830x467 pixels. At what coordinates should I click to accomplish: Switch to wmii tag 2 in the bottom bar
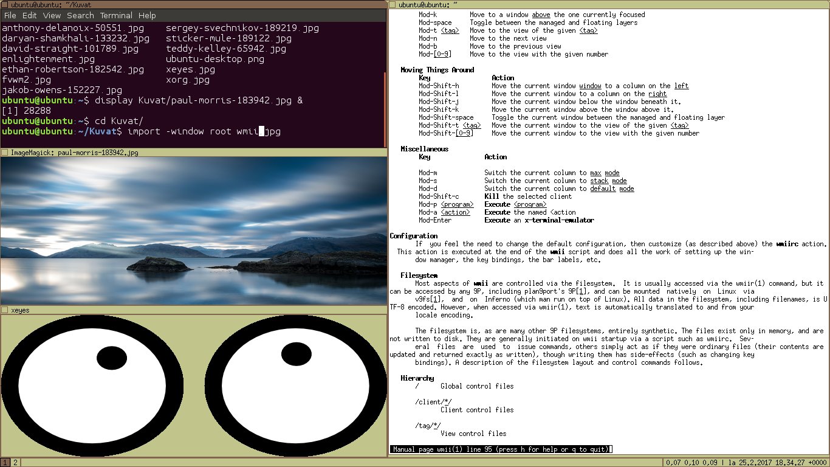point(16,463)
